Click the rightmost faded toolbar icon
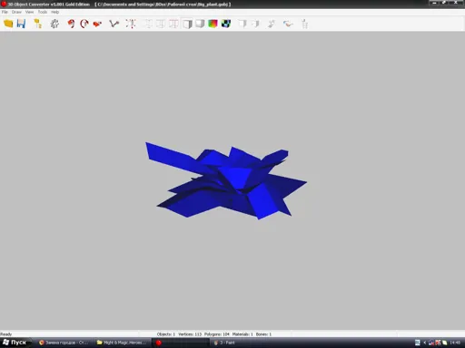The image size is (465, 348). pyautogui.click(x=304, y=24)
